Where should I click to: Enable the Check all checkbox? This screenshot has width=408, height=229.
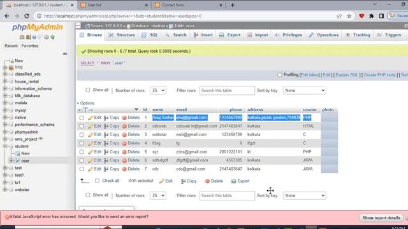97,181
